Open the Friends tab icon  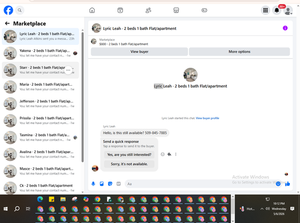[148, 10]
